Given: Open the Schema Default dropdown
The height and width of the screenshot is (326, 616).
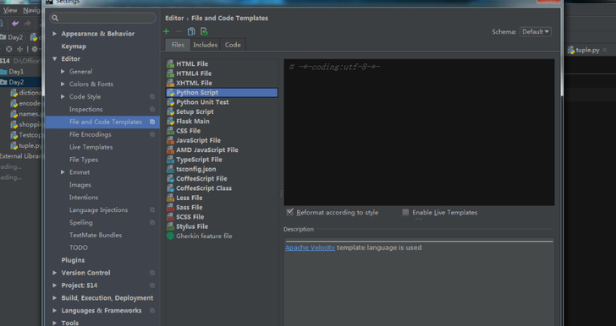Looking at the screenshot, I should [535, 32].
